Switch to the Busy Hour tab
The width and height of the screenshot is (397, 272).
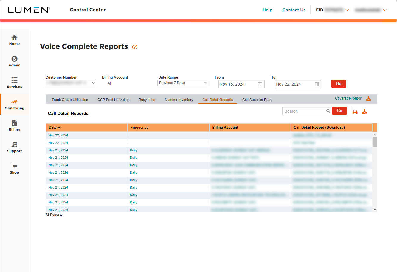pyautogui.click(x=147, y=100)
